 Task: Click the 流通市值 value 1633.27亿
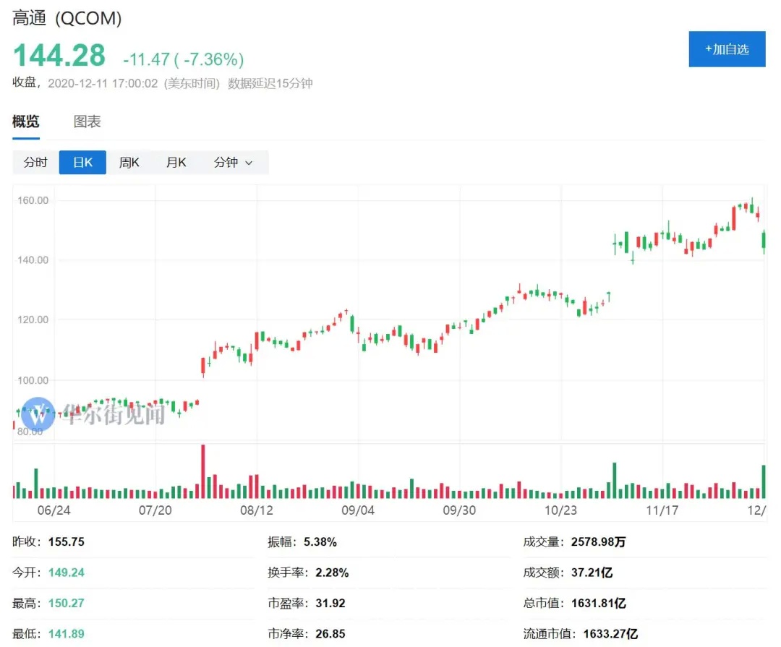610,634
